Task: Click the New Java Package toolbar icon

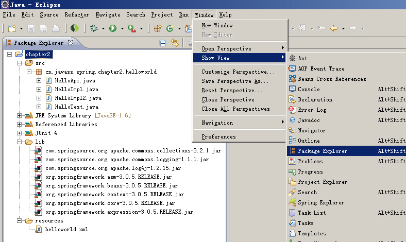Action: [x=158, y=28]
